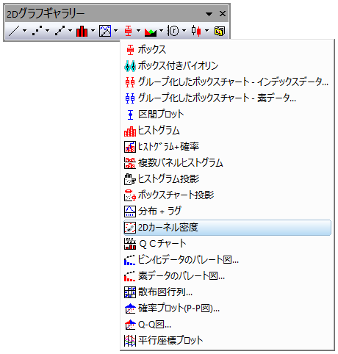Expand the column chart dropdown arrow
This screenshot has width=338, height=354.
93,31
